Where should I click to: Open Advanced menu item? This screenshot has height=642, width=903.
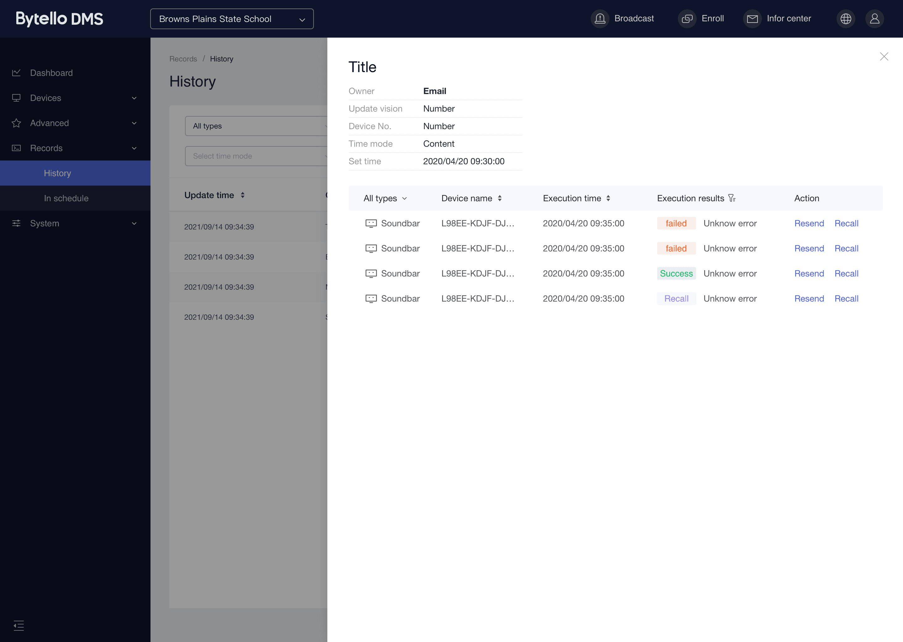click(50, 123)
